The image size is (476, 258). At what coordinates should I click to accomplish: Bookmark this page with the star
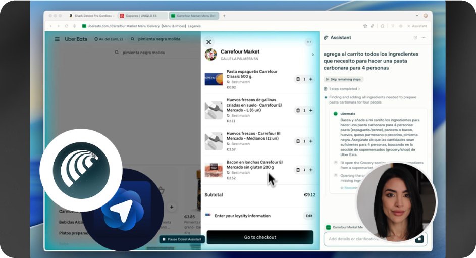pyautogui.click(x=365, y=26)
